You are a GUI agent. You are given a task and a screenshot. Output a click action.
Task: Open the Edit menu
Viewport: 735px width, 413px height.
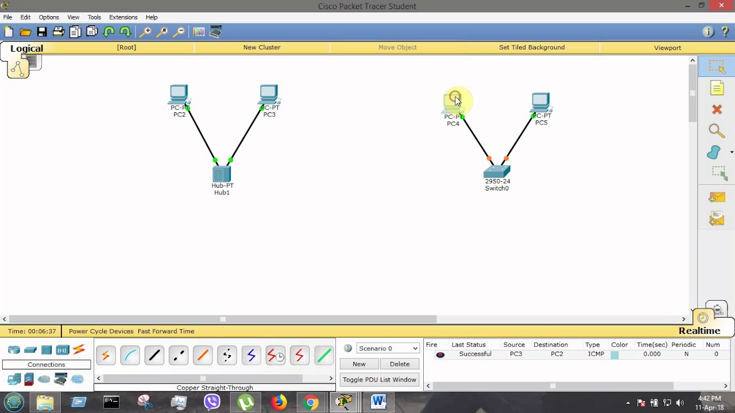(x=25, y=17)
